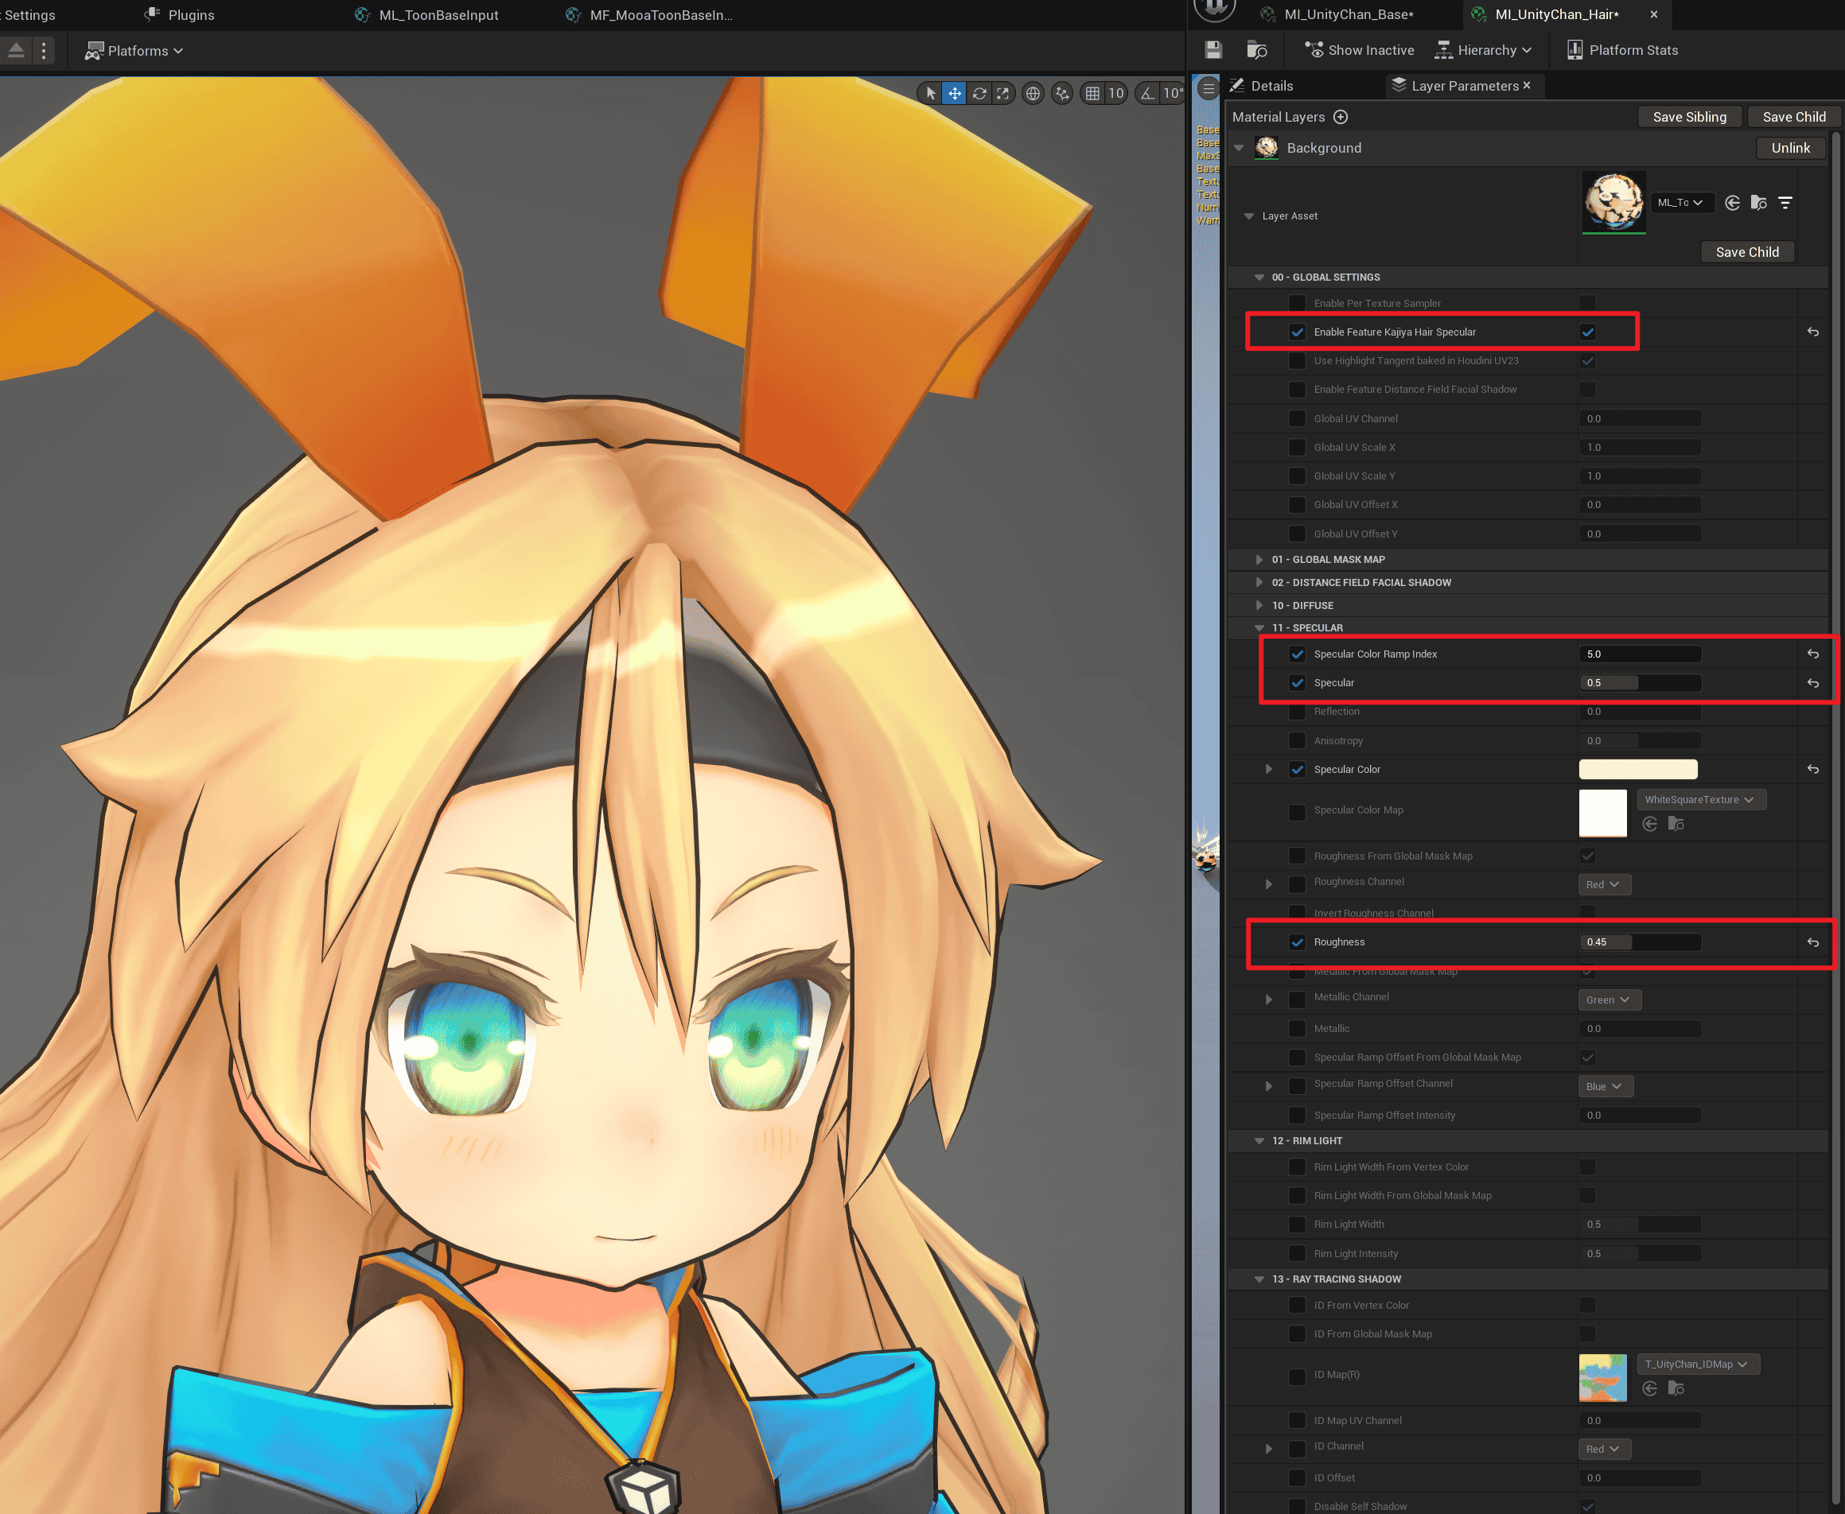Reset Specular Color to default
Image resolution: width=1845 pixels, height=1514 pixels.
(1812, 769)
